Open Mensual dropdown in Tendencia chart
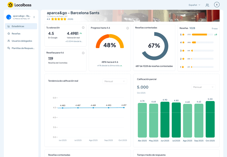The image size is (227, 157). pos(114,81)
